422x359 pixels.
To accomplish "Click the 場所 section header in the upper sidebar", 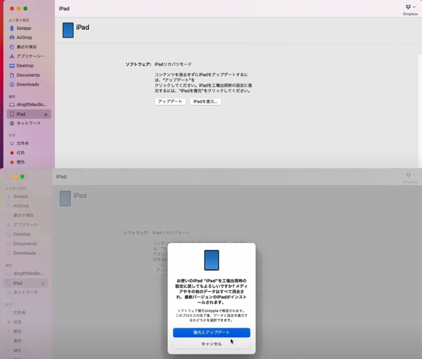I will (12, 97).
